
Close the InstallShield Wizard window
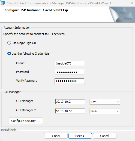(132, 3)
